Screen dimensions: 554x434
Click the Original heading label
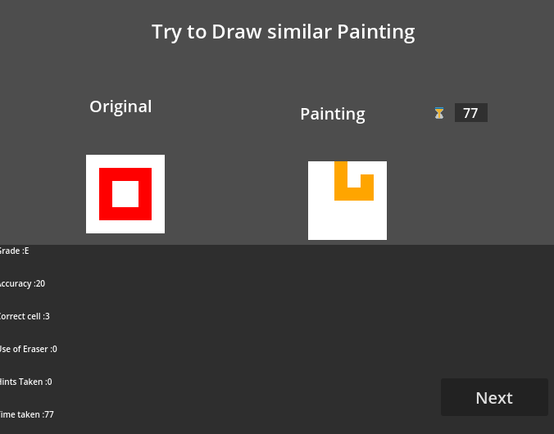click(120, 106)
